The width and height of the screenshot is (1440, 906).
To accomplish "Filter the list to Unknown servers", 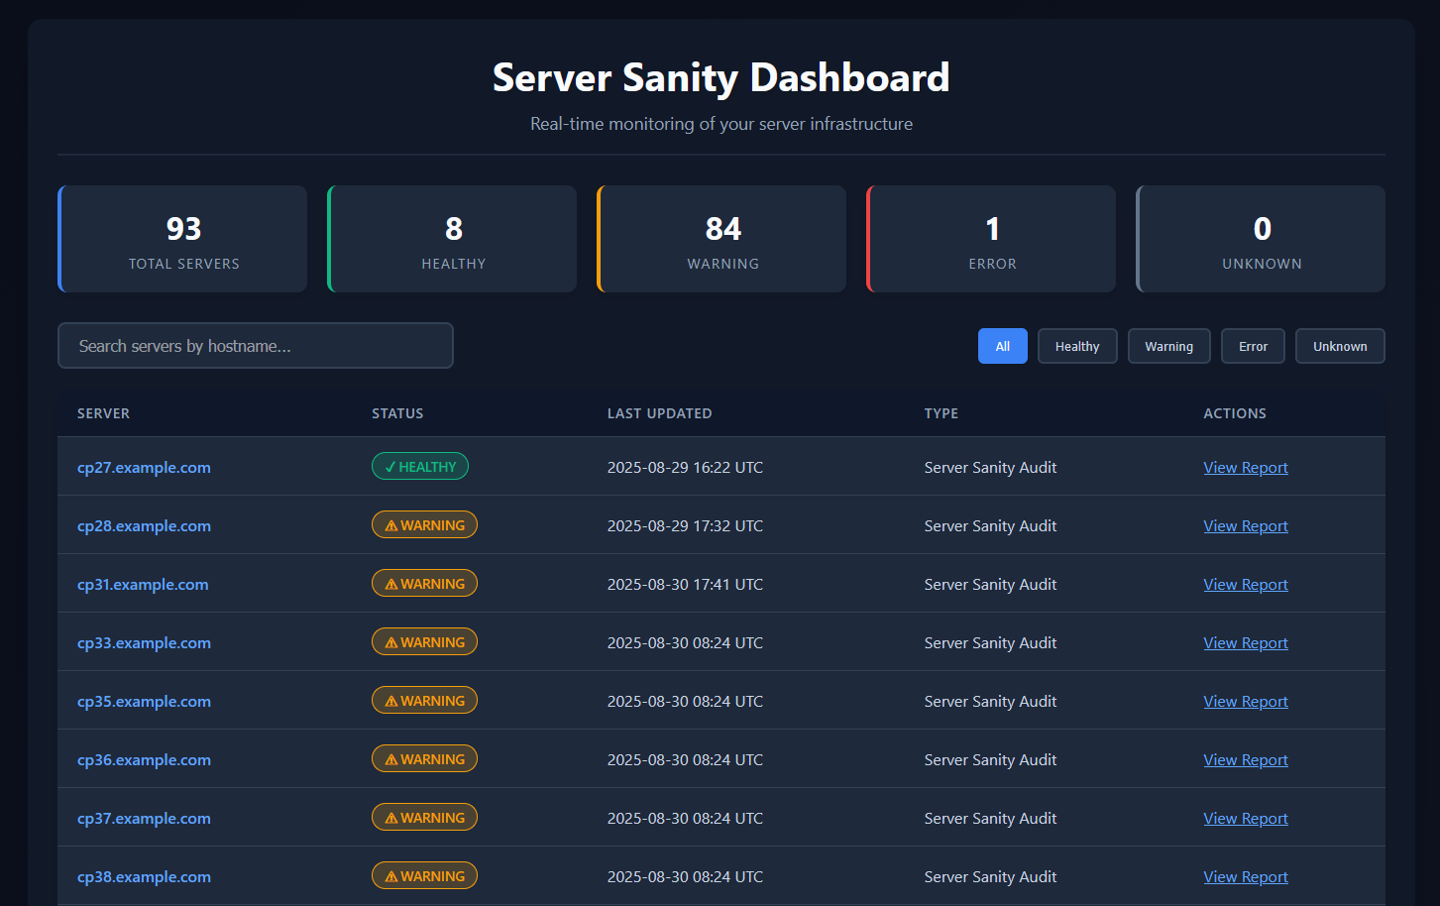I will coord(1340,346).
